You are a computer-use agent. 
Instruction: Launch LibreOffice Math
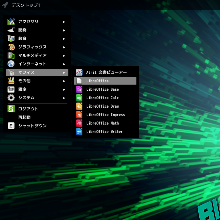pyautogui.click(x=105, y=123)
